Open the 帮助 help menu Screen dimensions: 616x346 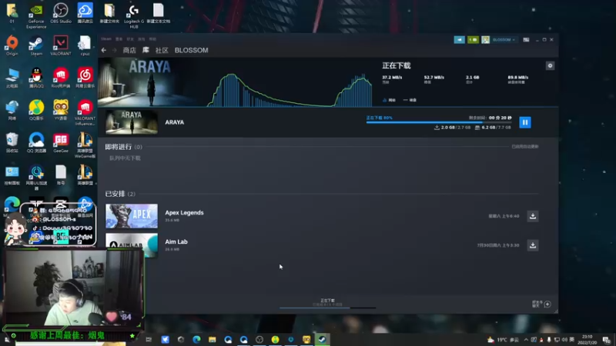152,39
